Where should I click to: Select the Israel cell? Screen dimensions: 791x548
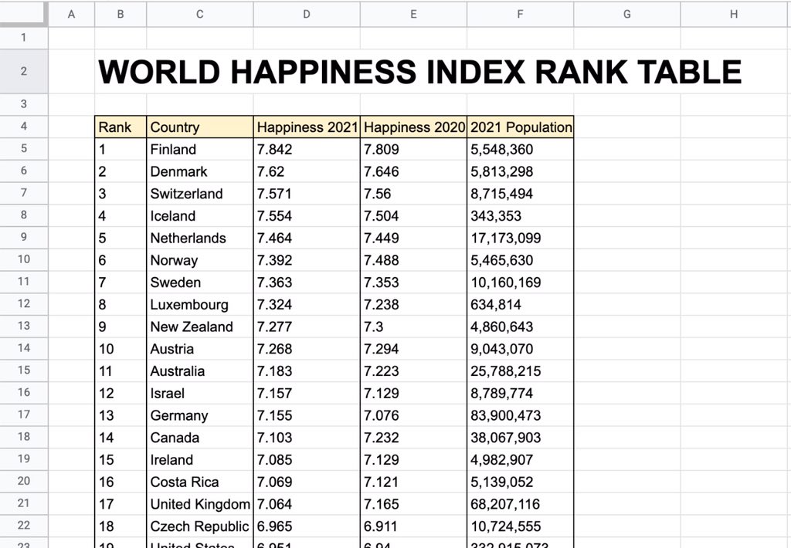click(200, 393)
